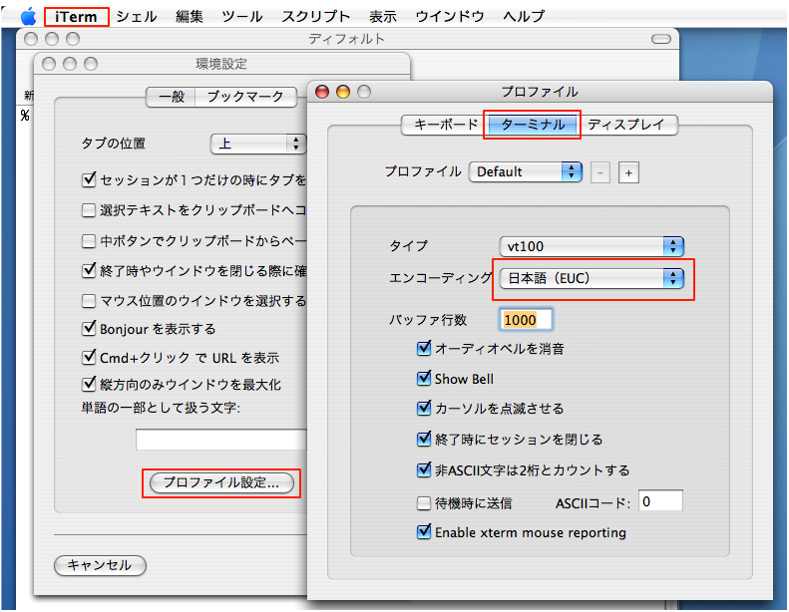This screenshot has width=789, height=612.
Task: Open the ツール menu
Action: pyautogui.click(x=242, y=17)
